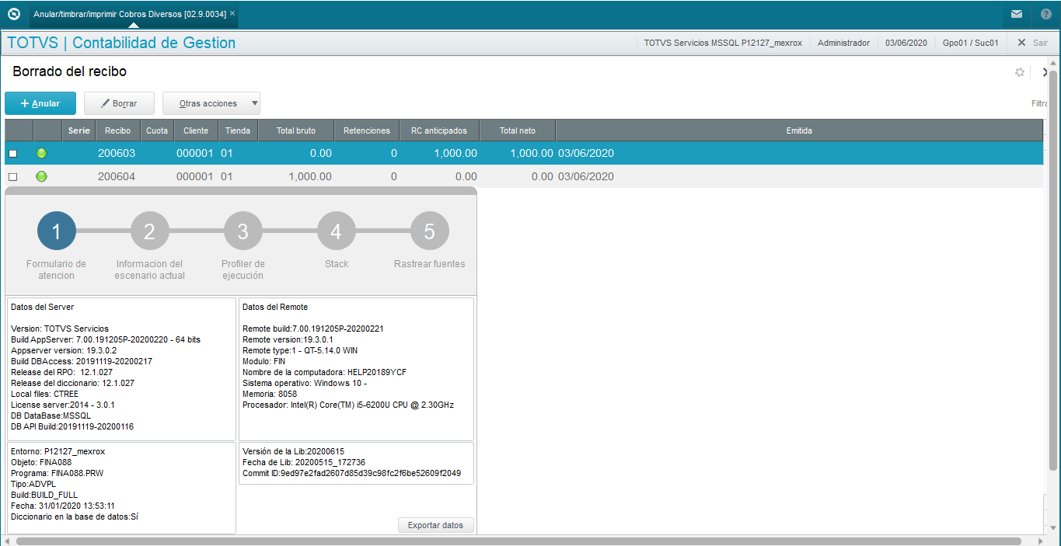Sort by Tienda column header
This screenshot has width=1061, height=546.
pos(237,130)
